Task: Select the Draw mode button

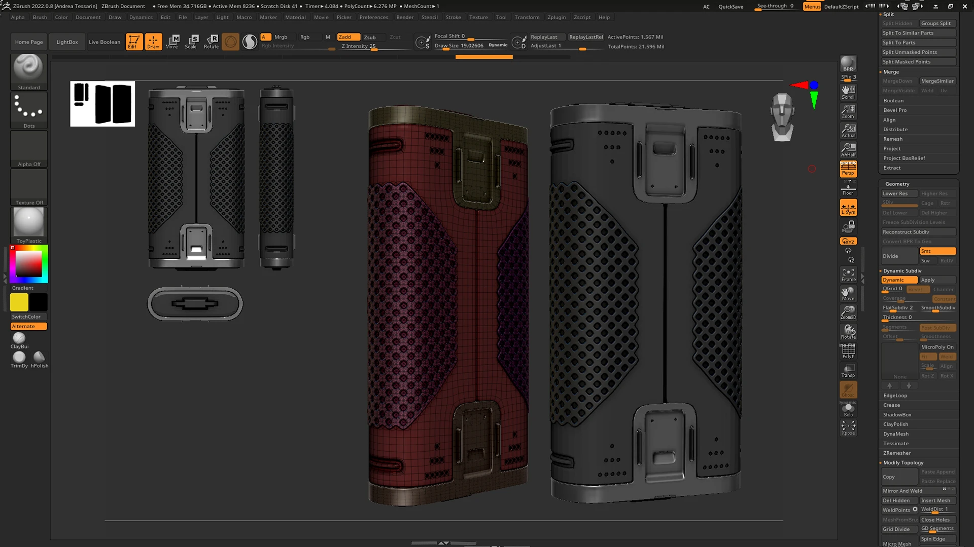Action: pos(153,42)
